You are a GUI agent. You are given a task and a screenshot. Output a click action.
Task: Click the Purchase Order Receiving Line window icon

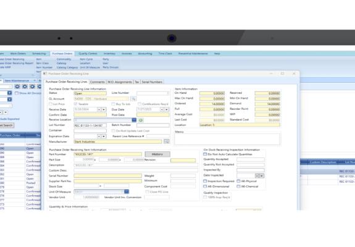click(x=45, y=73)
